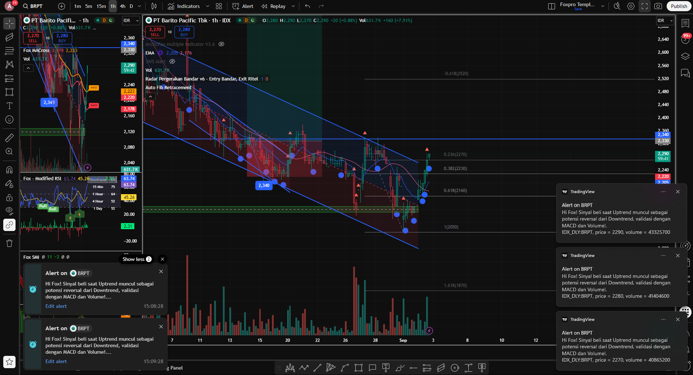Open the chats panel icon

click(x=685, y=73)
